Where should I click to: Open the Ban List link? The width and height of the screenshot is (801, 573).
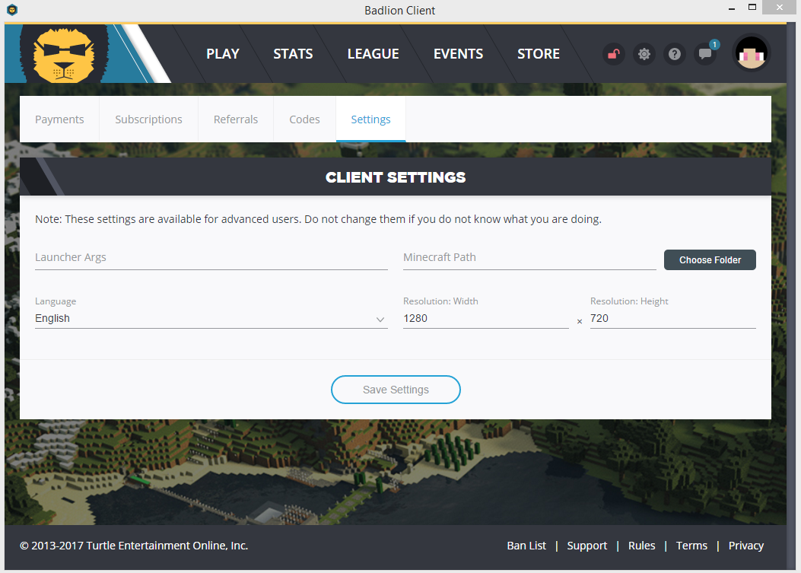pyautogui.click(x=526, y=546)
